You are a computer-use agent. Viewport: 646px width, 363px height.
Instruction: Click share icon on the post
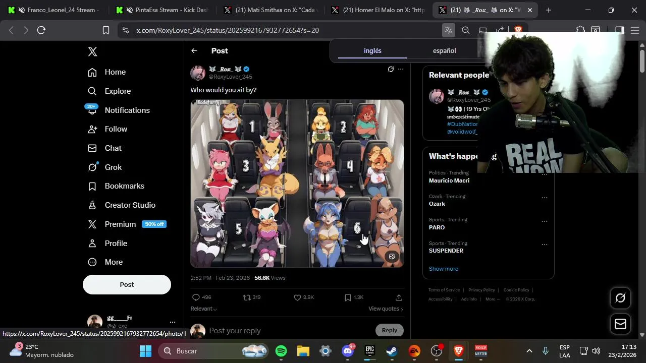[399, 297]
